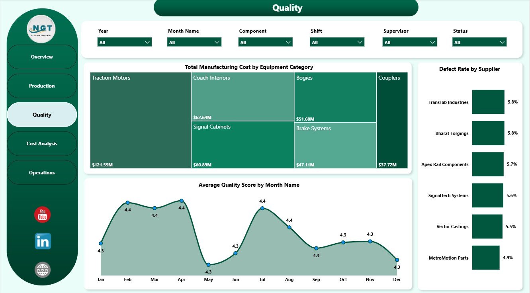Viewport: 530px width, 293px height.
Task: Open the Shift filter dropdown
Action: [337, 42]
